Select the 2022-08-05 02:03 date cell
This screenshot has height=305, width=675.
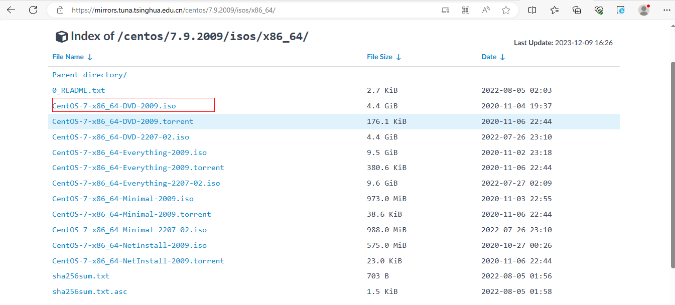(516, 90)
